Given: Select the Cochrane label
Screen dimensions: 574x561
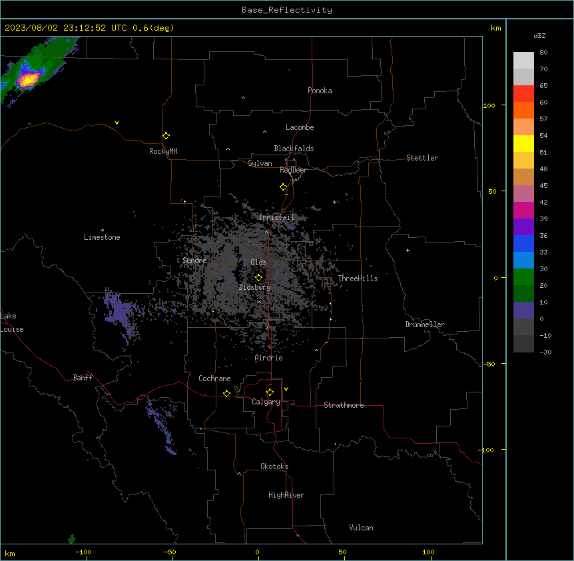Looking at the screenshot, I should pyautogui.click(x=214, y=378).
